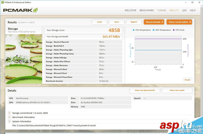The width and height of the screenshot is (203, 134).
Task: Select the RESULTS tab
Action: [x=174, y=10]
